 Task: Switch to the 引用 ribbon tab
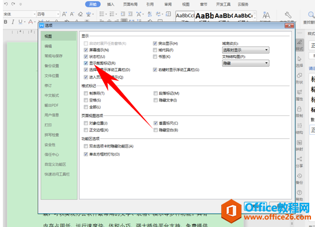pos(150,4)
